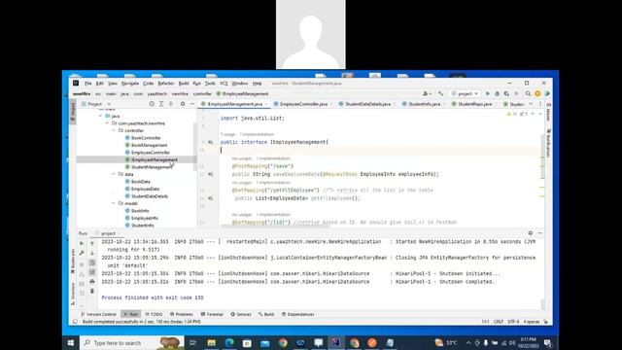Click Clear All trash icon in Run console
This screenshot has height=350, width=622.
(92, 291)
